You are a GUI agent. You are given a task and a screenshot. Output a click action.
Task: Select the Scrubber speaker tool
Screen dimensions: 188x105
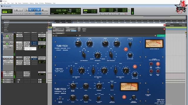tap(43, 10)
